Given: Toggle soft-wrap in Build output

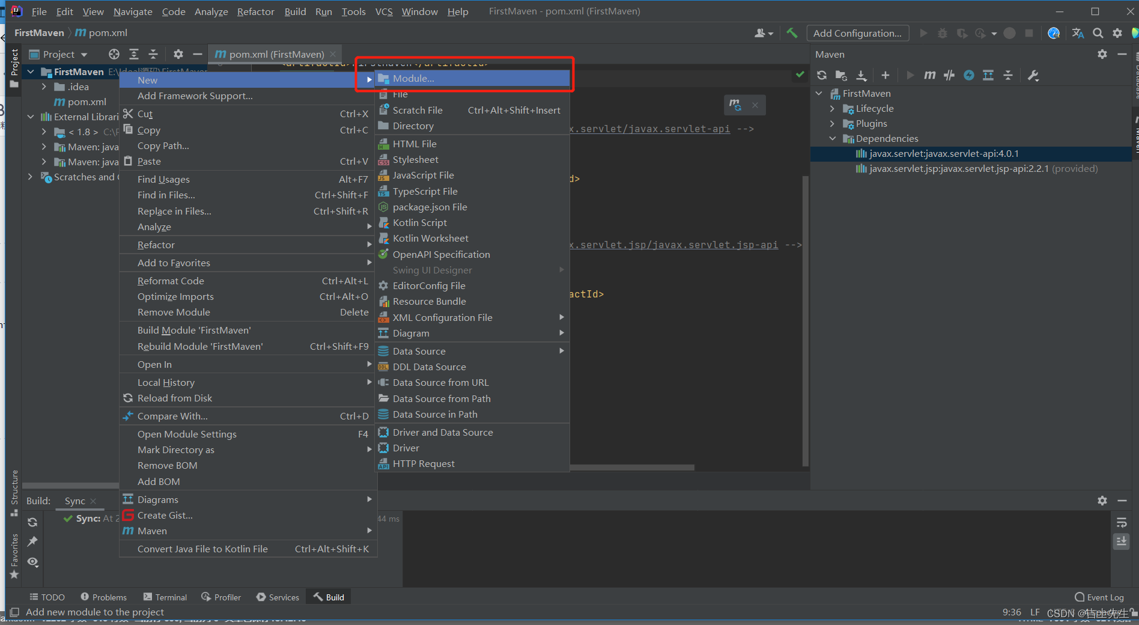Looking at the screenshot, I should point(1122,522).
